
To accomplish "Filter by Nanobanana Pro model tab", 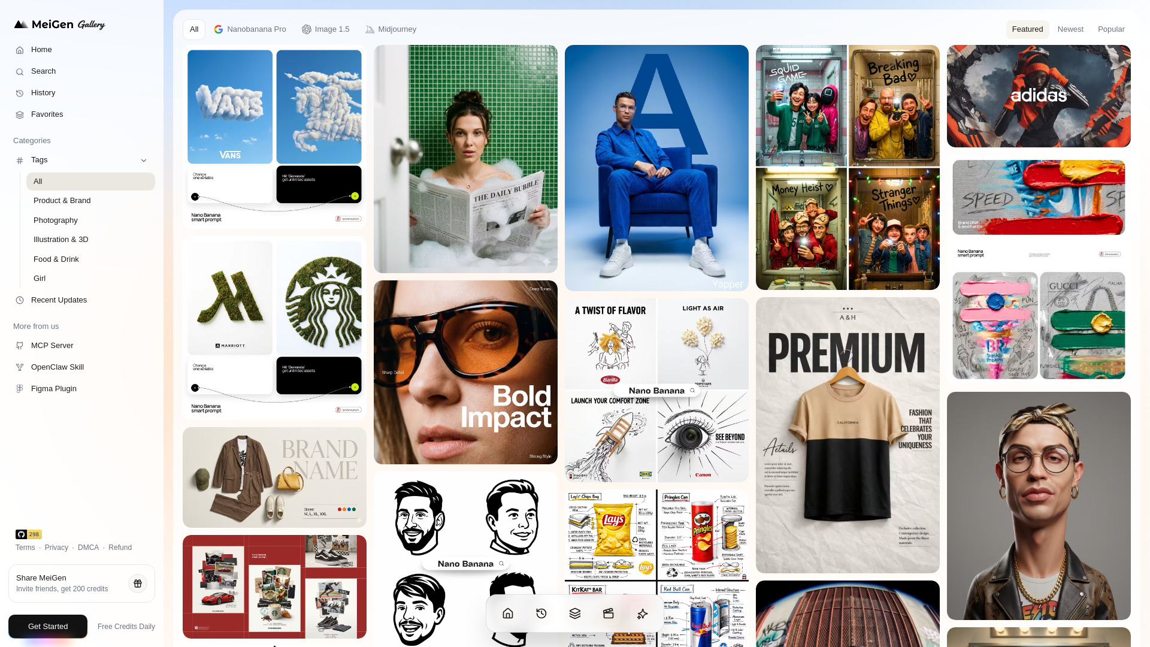I will point(250,29).
